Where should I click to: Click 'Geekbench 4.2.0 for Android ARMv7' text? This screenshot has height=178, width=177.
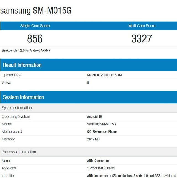pyautogui.click(x=26, y=50)
